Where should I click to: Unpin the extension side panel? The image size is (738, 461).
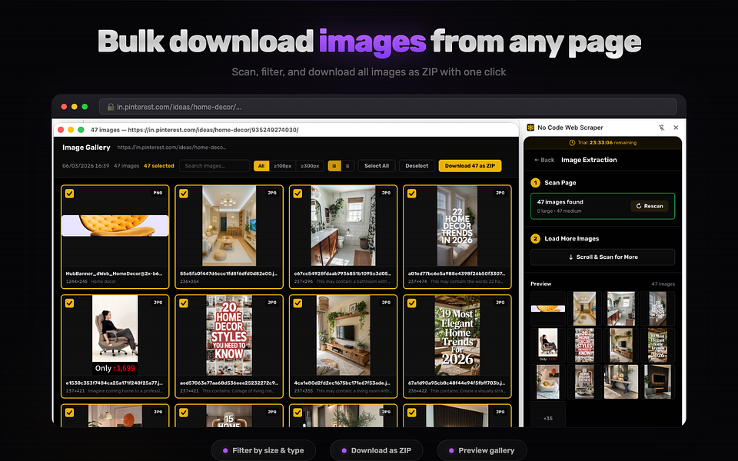coord(661,128)
